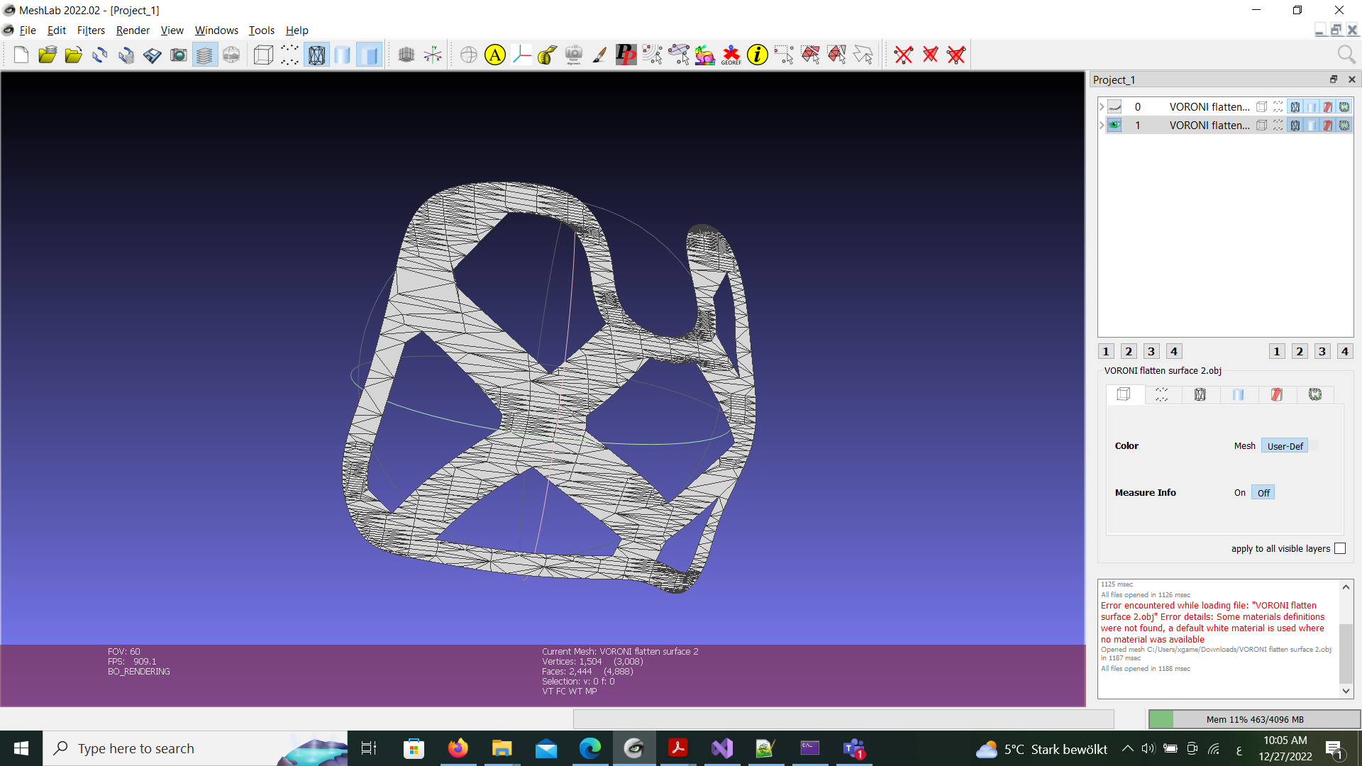The width and height of the screenshot is (1362, 766).
Task: Show the XYZ axis icon
Action: click(433, 55)
